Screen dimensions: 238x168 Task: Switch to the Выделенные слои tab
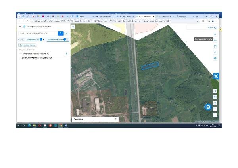33,39
